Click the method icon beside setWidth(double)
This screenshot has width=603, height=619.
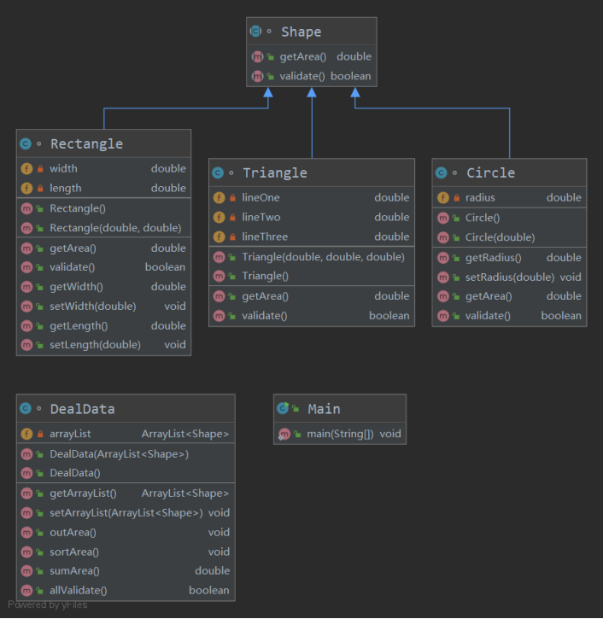tap(26, 307)
